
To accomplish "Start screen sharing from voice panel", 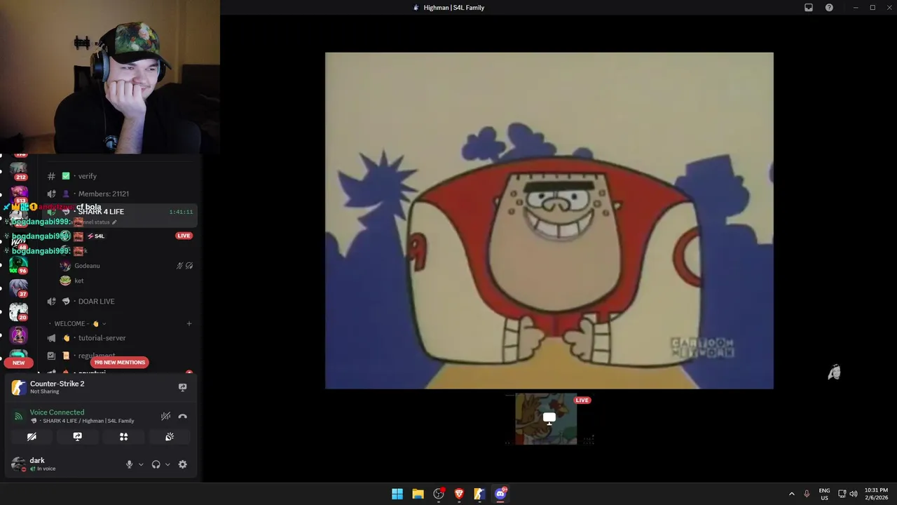I will (x=78, y=436).
